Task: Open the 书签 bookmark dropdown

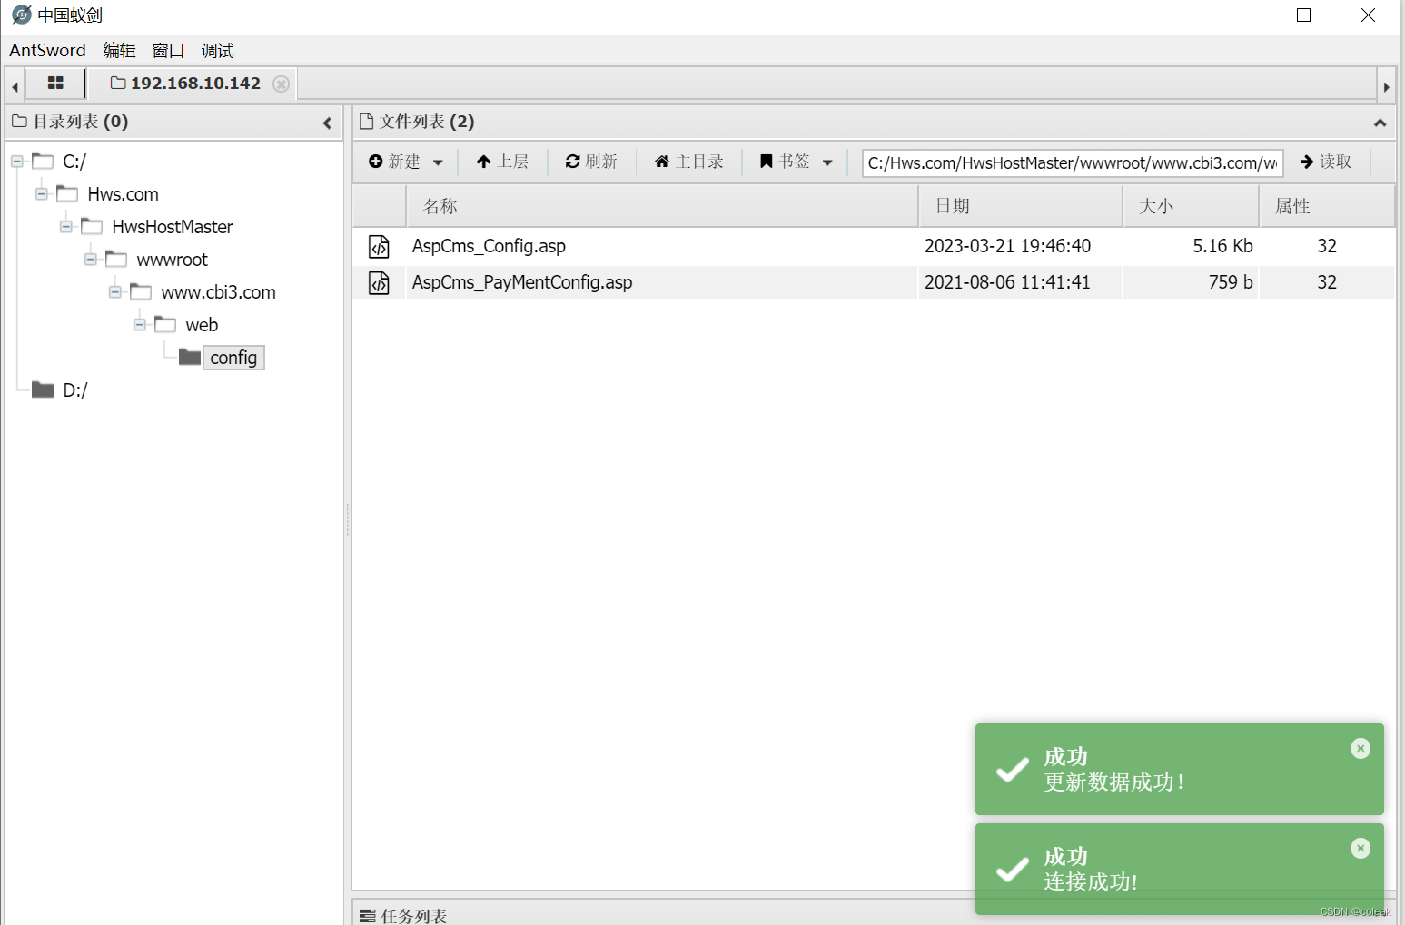Action: (827, 162)
